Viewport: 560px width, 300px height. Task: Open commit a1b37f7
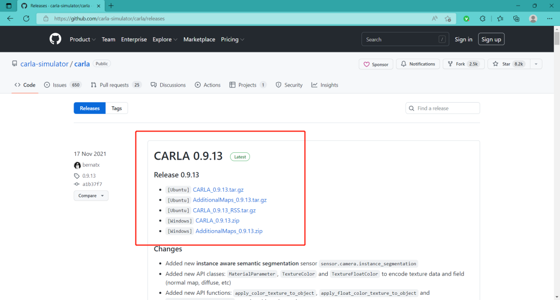click(92, 184)
